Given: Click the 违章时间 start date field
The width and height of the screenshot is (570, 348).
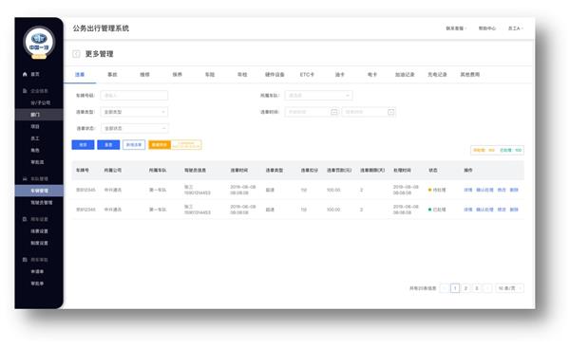Looking at the screenshot, I should 312,112.
